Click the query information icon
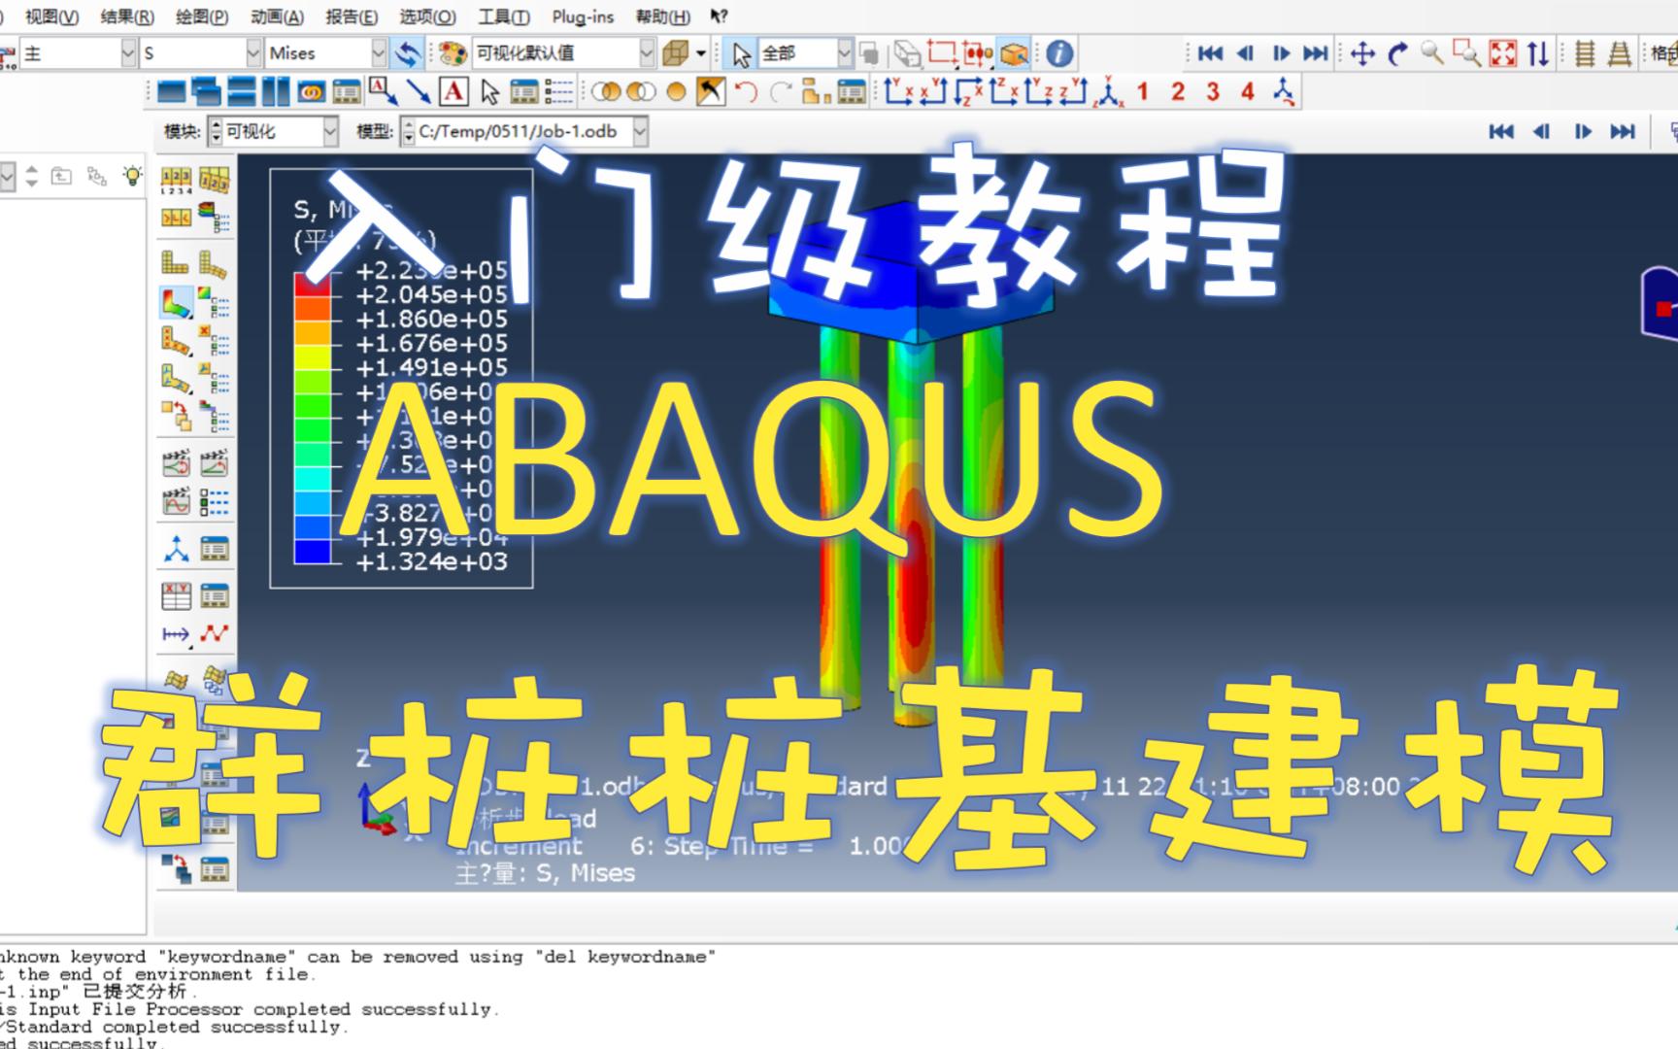The image size is (1678, 1049). click(x=1059, y=53)
